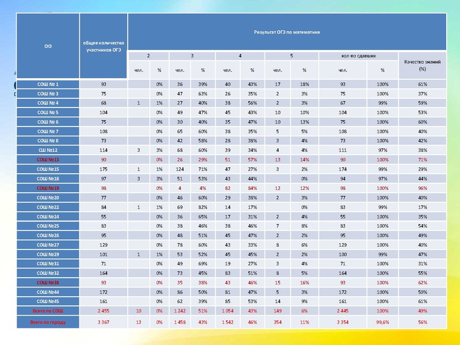Viewport: 460px width, 345px height.
Task: Click the 99,6% pass rate cell
Action: 382,323
